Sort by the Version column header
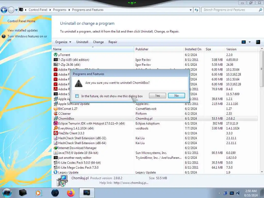 click(241, 49)
